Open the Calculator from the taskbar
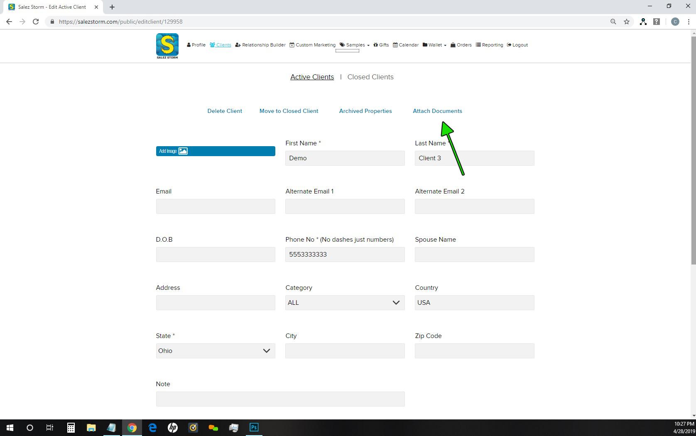The height and width of the screenshot is (436, 696). click(71, 427)
